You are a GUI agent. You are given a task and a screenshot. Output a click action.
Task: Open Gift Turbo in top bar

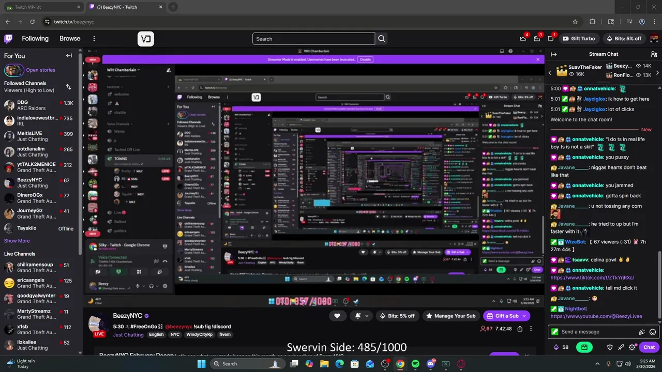coord(578,39)
